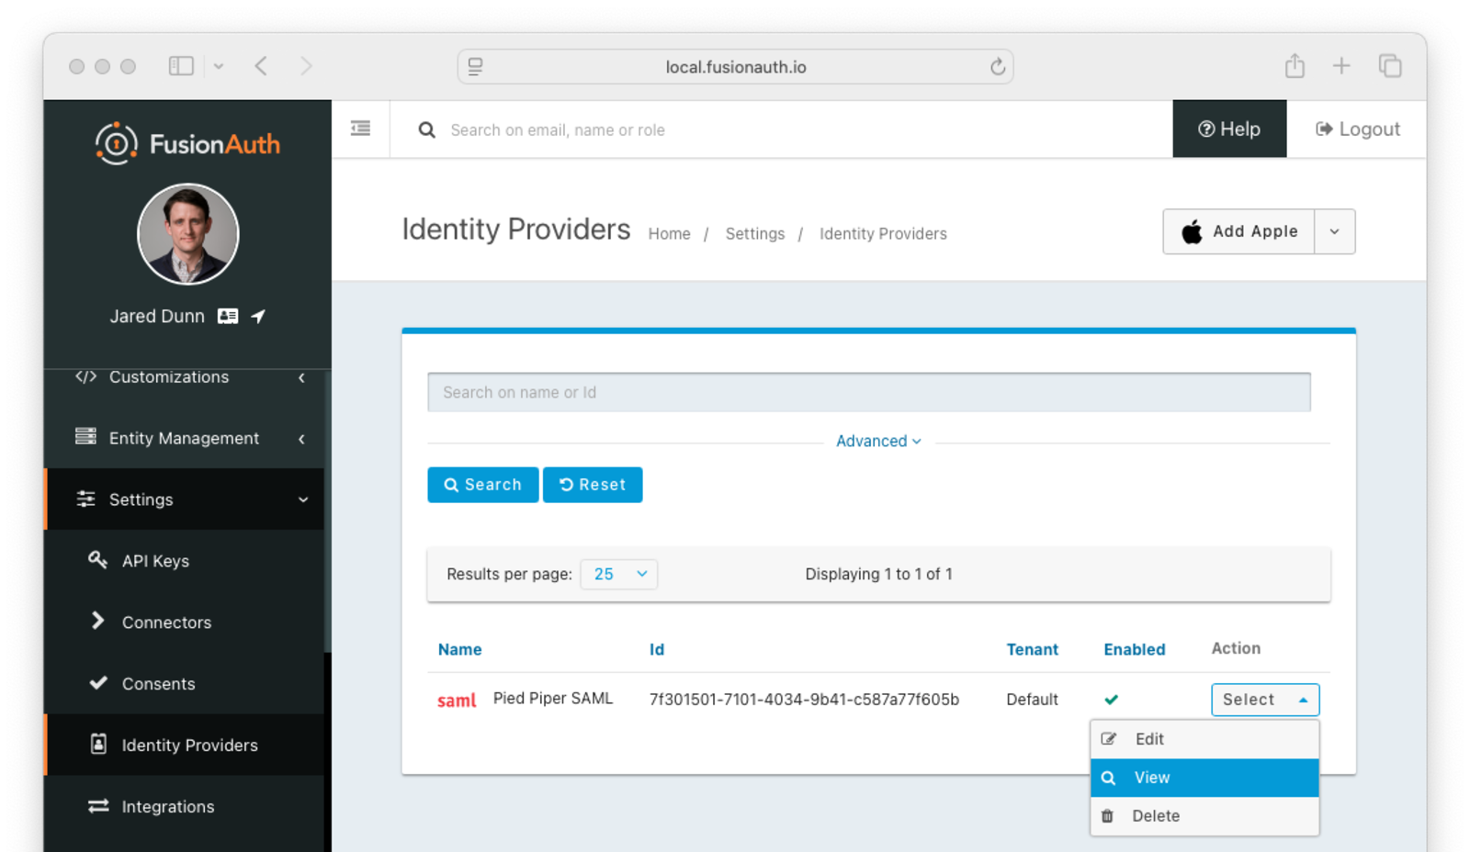
Task: Click the Search button below the filter field
Action: 482,485
